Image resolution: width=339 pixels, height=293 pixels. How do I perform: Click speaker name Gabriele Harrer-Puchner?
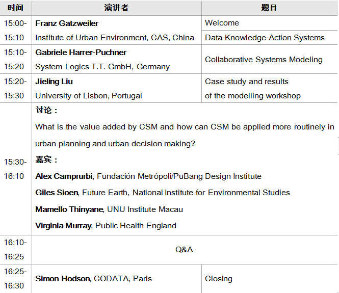tap(81, 52)
